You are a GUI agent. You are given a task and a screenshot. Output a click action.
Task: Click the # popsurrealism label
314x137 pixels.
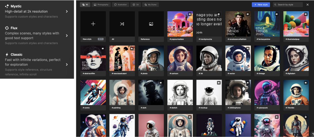tap(177, 39)
